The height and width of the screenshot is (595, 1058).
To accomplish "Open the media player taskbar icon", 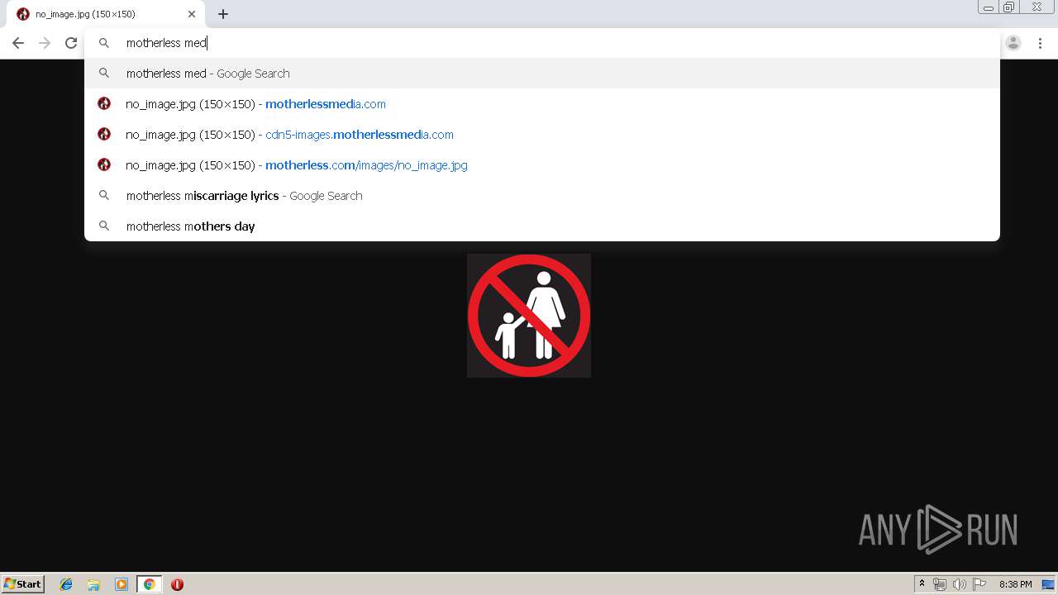I will (x=122, y=584).
